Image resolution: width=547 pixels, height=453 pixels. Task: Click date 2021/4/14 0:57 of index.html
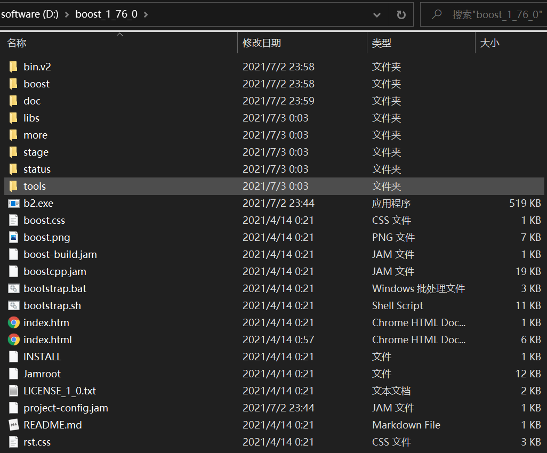coord(278,339)
